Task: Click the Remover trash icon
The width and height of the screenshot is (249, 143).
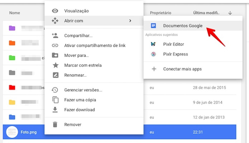Action: tap(55, 124)
